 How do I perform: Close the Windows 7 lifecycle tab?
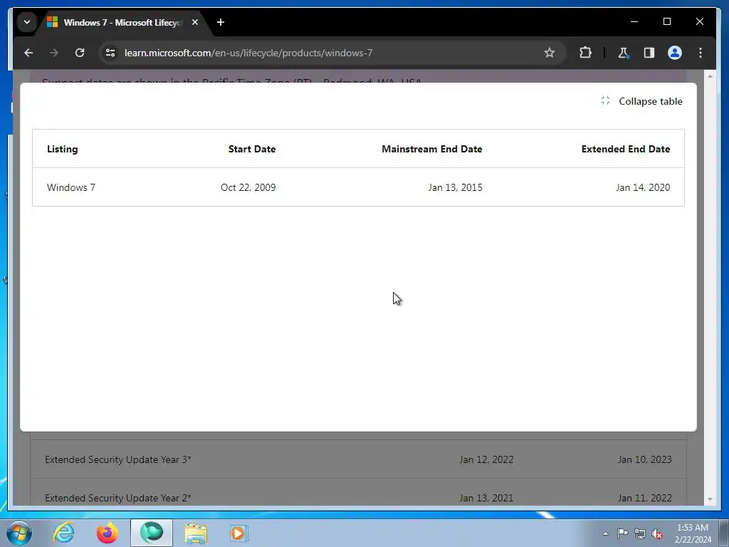pos(195,22)
